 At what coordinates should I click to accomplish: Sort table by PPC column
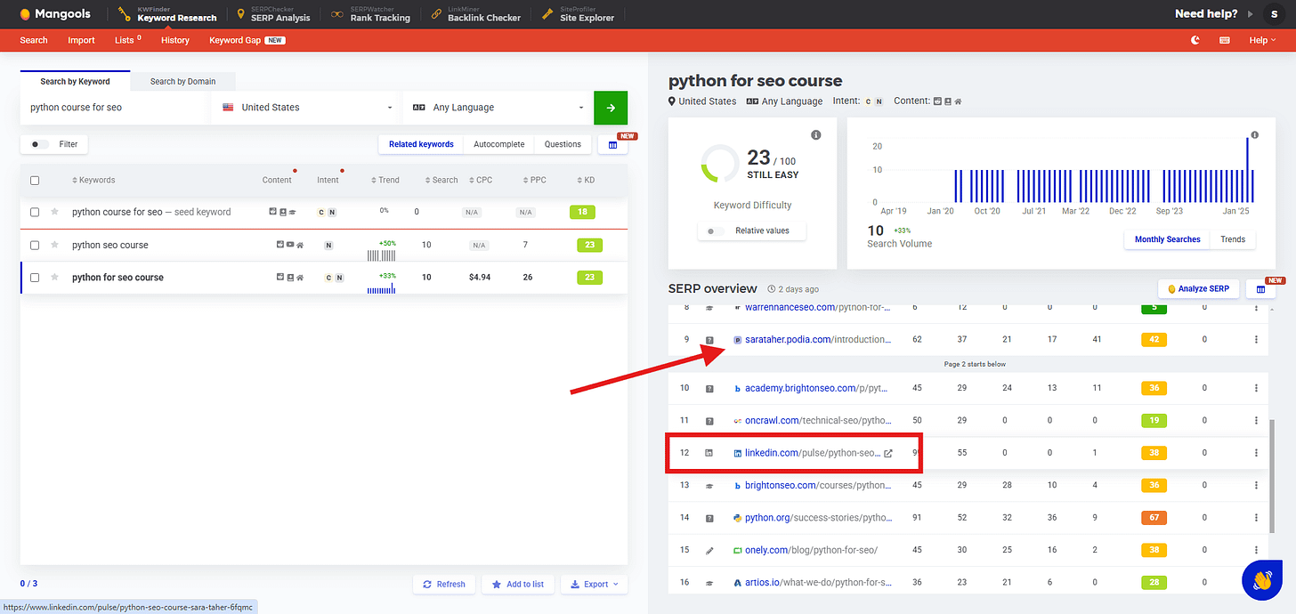point(534,180)
